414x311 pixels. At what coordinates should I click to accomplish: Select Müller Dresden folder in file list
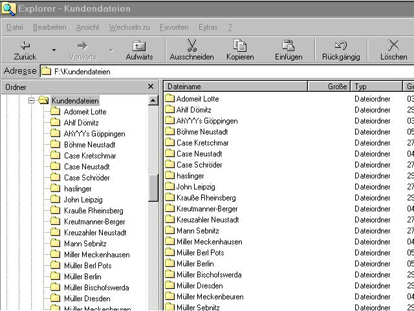tap(199, 286)
